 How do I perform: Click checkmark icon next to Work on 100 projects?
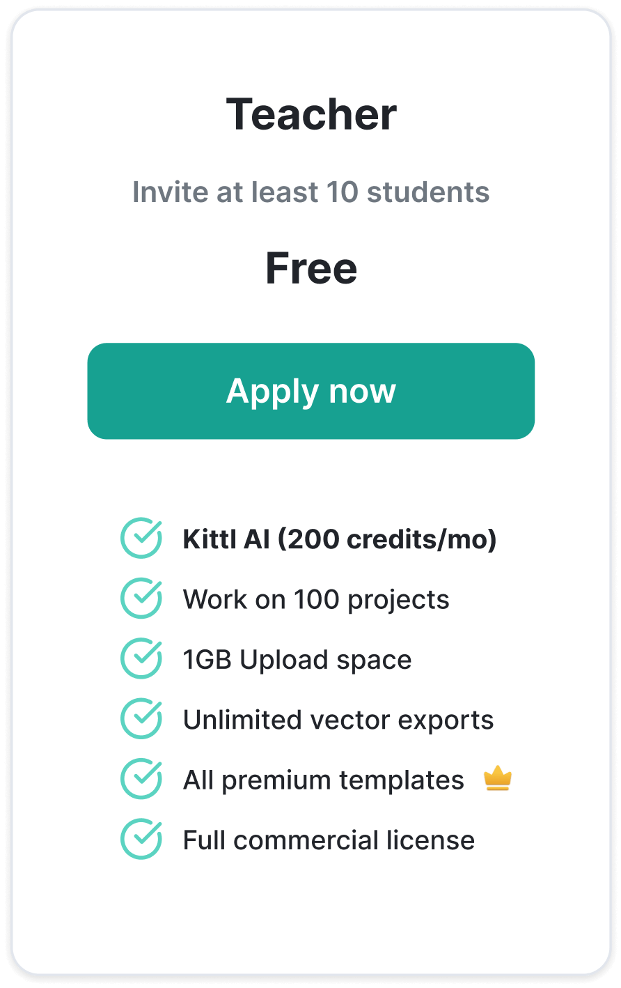pyautogui.click(x=141, y=598)
